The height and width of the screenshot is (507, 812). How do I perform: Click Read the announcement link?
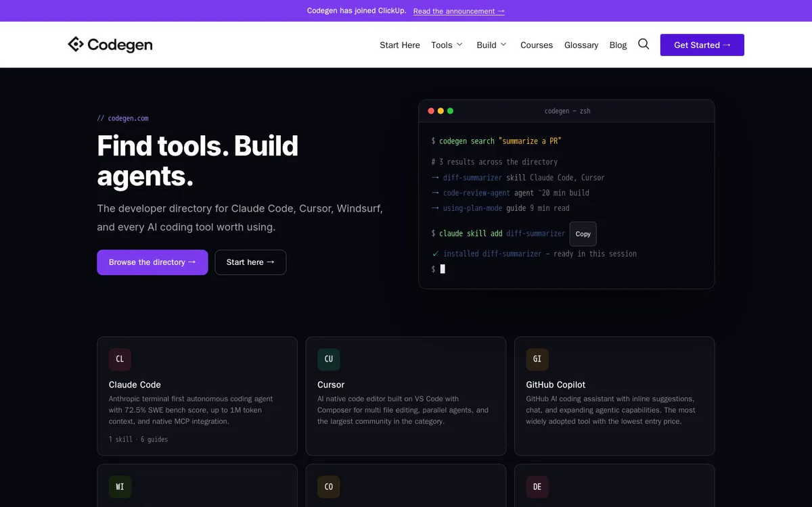(x=459, y=11)
